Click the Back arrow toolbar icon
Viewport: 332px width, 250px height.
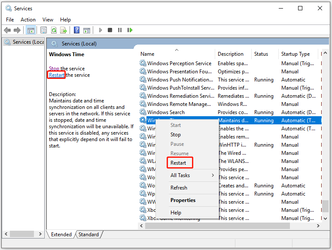pyautogui.click(x=7, y=30)
